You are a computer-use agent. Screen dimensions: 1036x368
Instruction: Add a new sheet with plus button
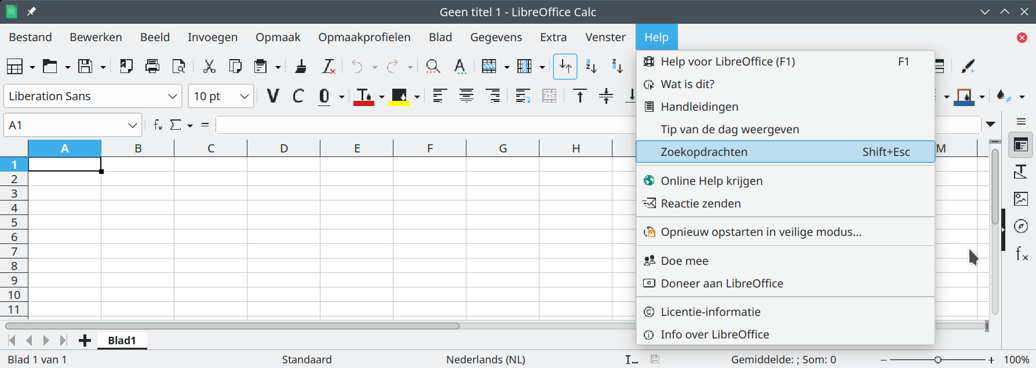[x=85, y=341]
